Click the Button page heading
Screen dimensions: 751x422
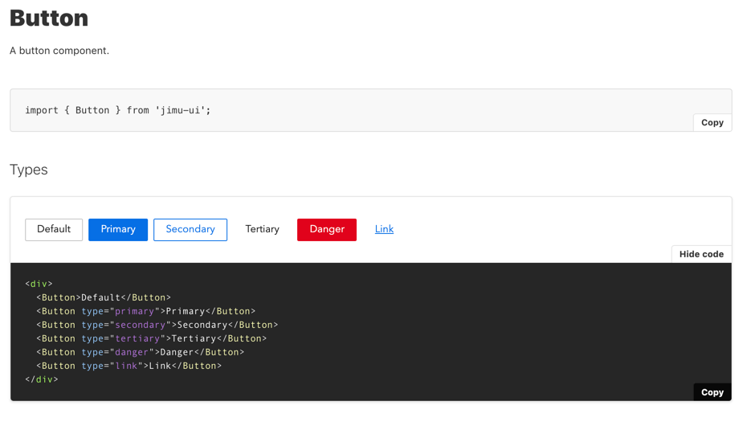(49, 18)
